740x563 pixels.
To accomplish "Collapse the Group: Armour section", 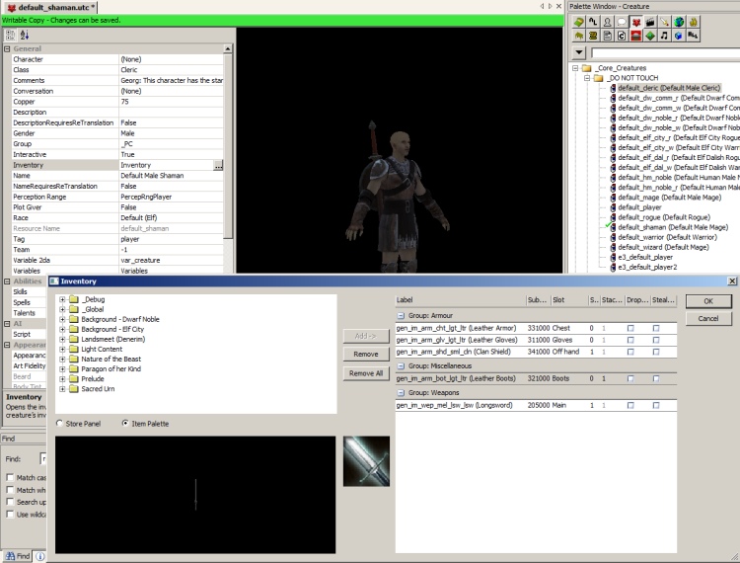I will [402, 314].
